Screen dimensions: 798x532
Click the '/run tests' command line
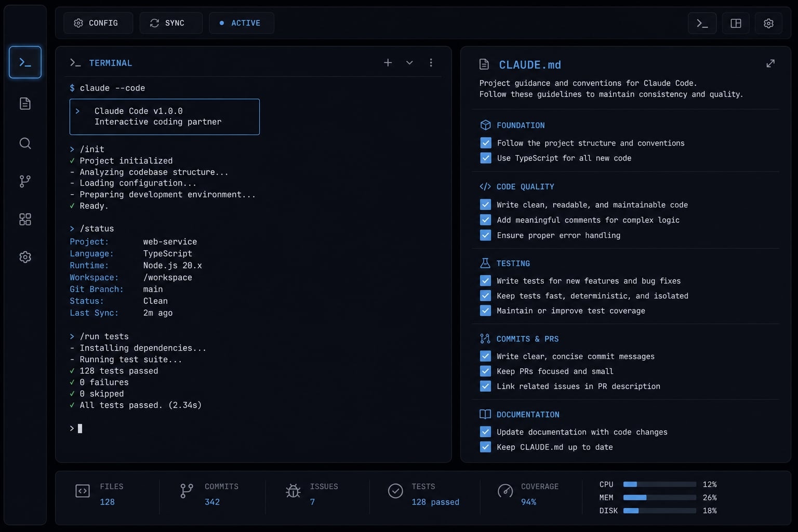tap(99, 337)
